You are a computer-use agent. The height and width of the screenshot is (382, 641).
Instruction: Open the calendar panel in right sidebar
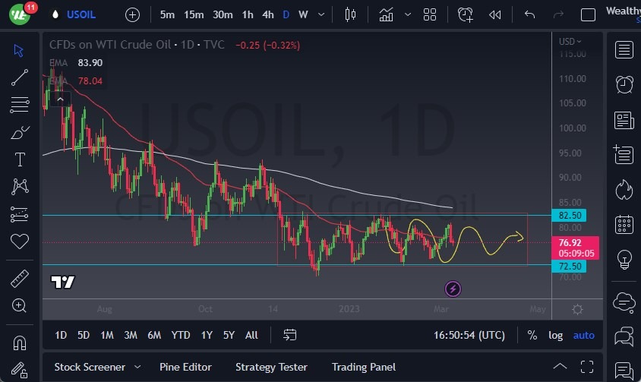(624, 224)
